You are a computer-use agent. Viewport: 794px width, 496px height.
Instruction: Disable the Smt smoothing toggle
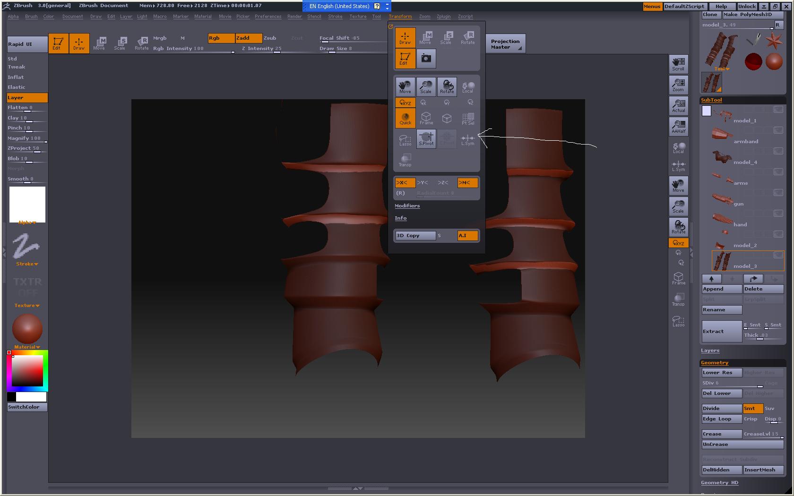[752, 409]
